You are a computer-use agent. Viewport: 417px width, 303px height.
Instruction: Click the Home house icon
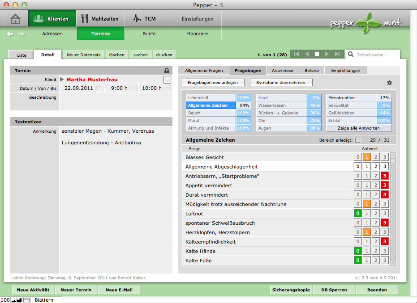(16, 19)
